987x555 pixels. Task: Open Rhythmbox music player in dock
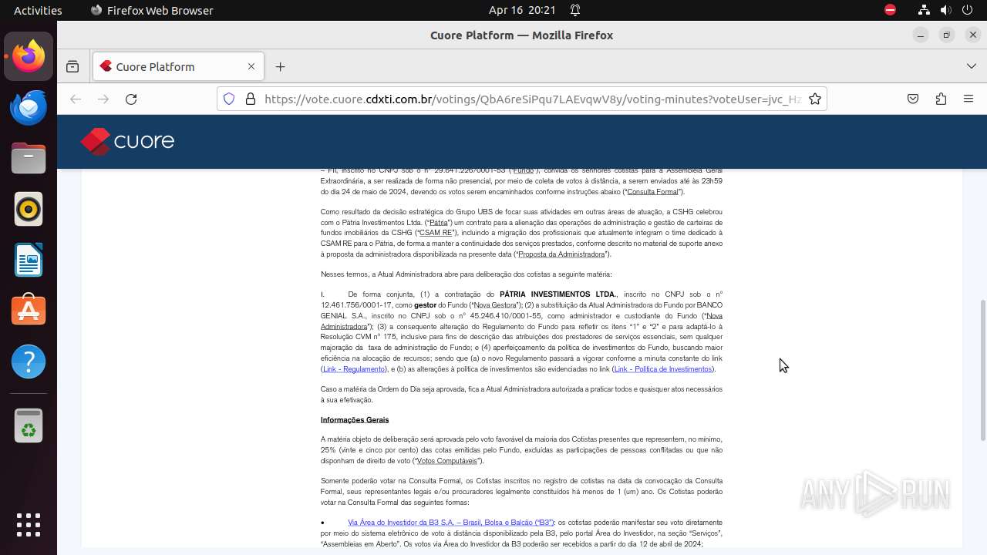coord(29,209)
